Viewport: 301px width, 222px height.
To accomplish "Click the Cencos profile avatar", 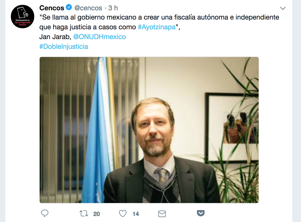I will 23,17.
